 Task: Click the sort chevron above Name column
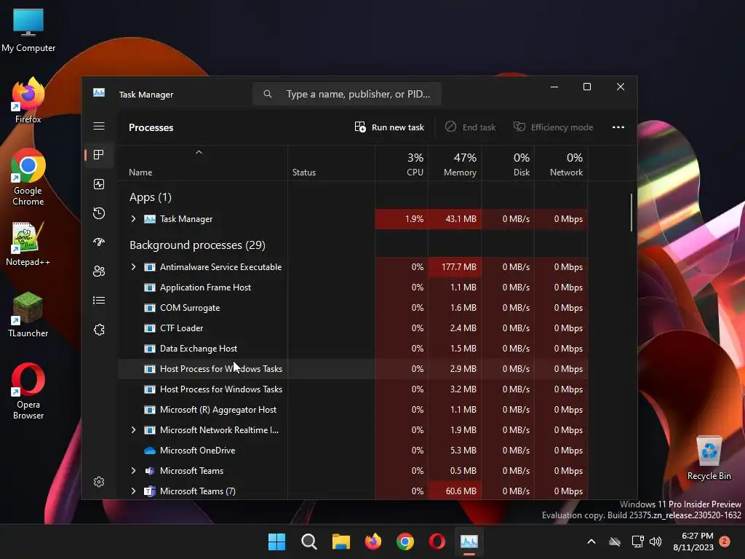(199, 152)
